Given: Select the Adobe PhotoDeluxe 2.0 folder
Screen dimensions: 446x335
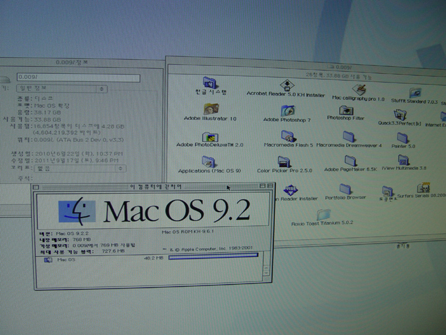Looking at the screenshot, I should pyautogui.click(x=210, y=136).
